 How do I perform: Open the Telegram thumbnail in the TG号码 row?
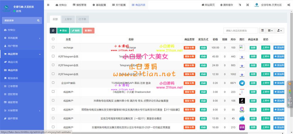point(242,83)
